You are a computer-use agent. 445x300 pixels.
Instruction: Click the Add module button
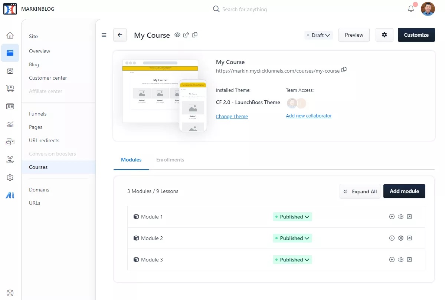point(404,191)
